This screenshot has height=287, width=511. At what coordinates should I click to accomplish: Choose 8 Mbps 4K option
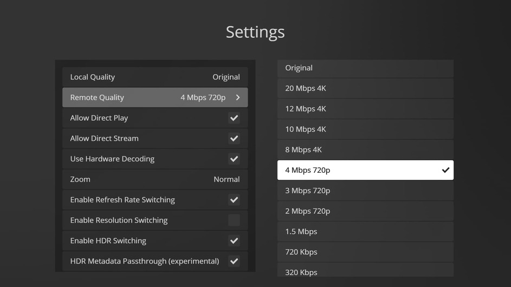[x=365, y=150]
